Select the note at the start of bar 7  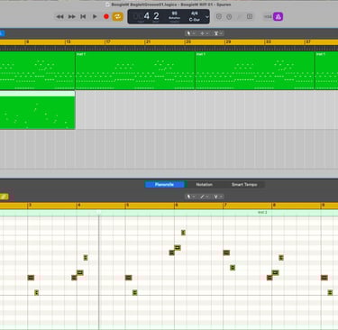pyautogui.click(x=226, y=252)
